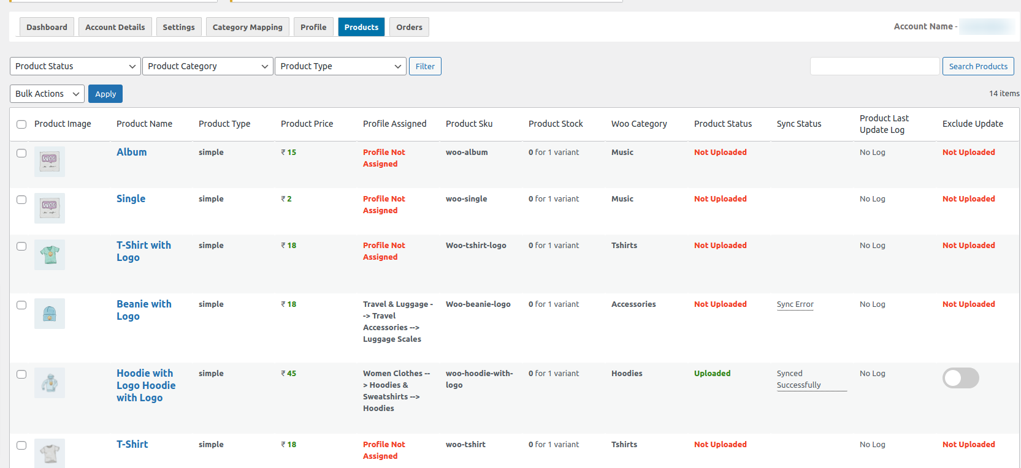Expand the Product Category dropdown
The height and width of the screenshot is (468, 1021).
(x=208, y=66)
